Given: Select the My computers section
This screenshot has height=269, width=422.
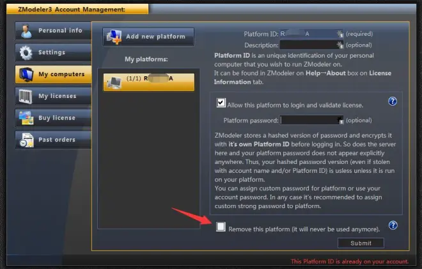Looking at the screenshot, I should 53,74.
